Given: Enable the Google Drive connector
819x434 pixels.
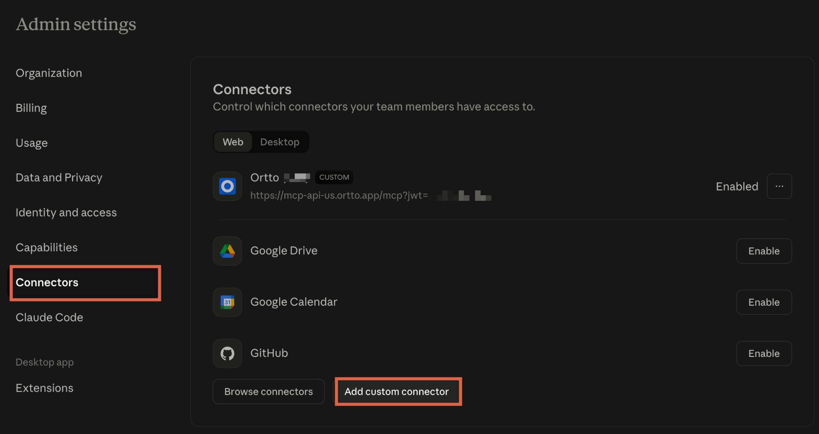Looking at the screenshot, I should tap(763, 251).
